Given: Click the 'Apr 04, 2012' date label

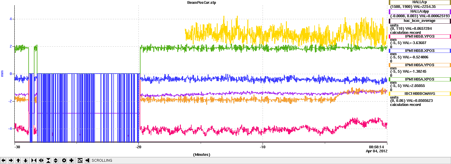Looking at the screenshot, I should 377,151.
